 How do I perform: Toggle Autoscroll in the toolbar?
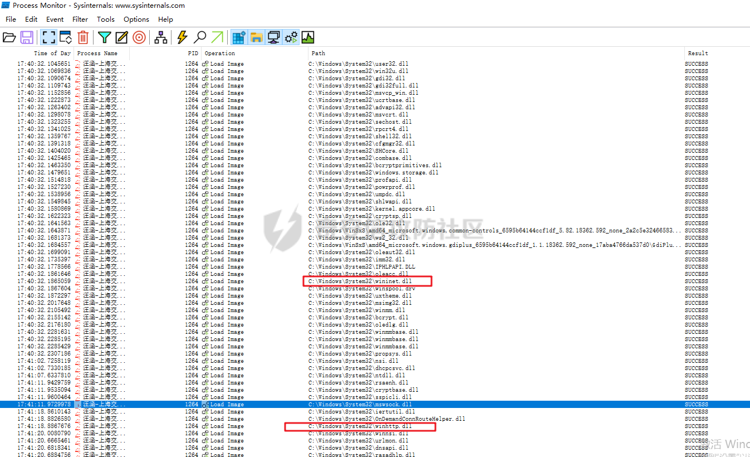(x=66, y=37)
